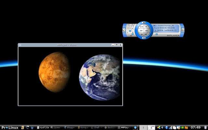
Task: Click the clock showing 07:49
Action: coord(195,127)
